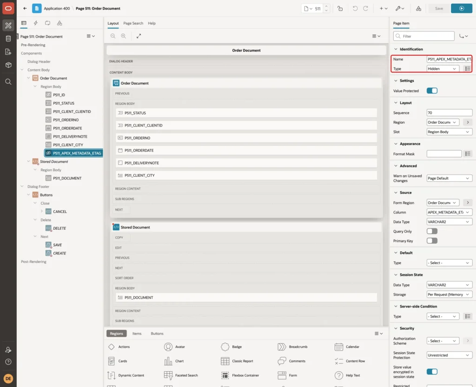Select P511_DOCUMENT in the rendering tree
Viewport: 476px width, 387px height.
click(67, 178)
